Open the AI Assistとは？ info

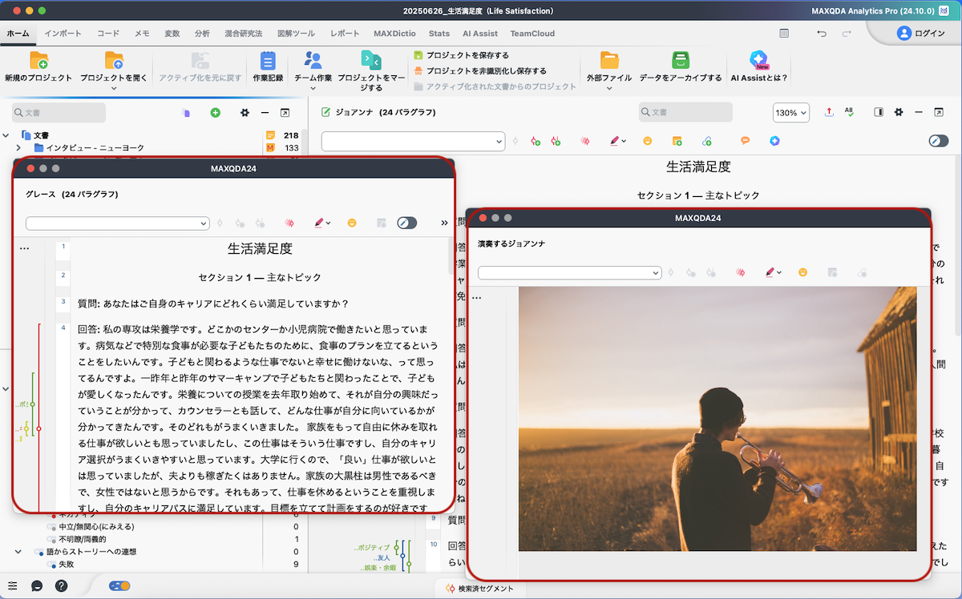759,66
